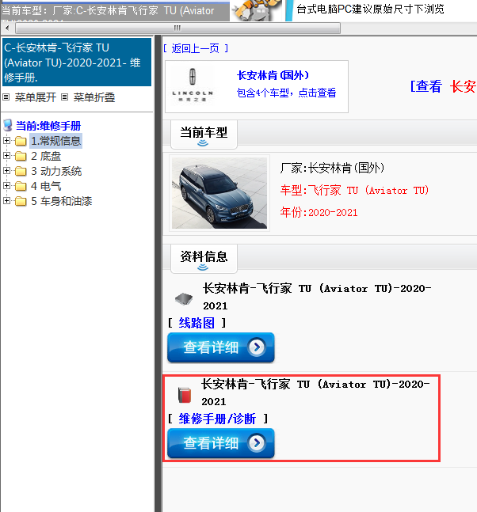Click the icon beside 菜单折叠
Screen dimensions: 477x512
(65, 97)
